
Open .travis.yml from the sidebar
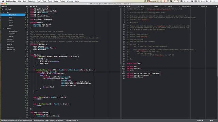[x=11, y=42]
